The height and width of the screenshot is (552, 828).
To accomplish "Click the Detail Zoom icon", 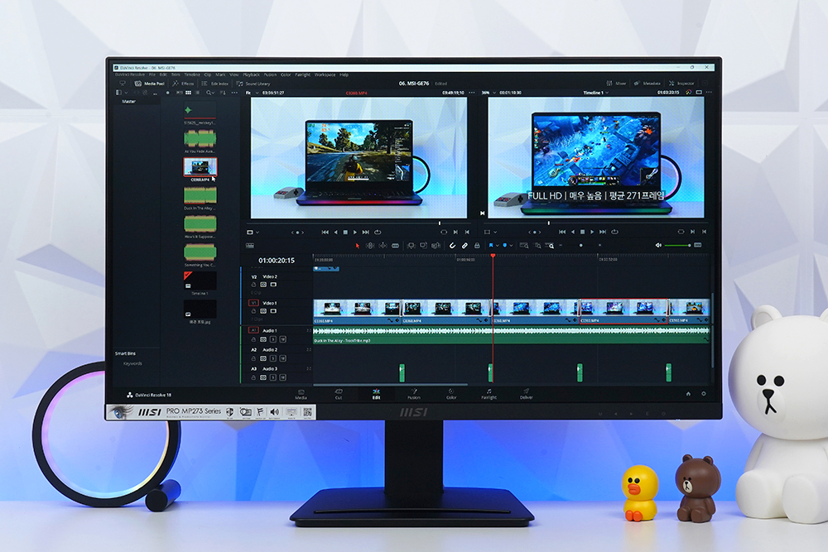I will (537, 246).
